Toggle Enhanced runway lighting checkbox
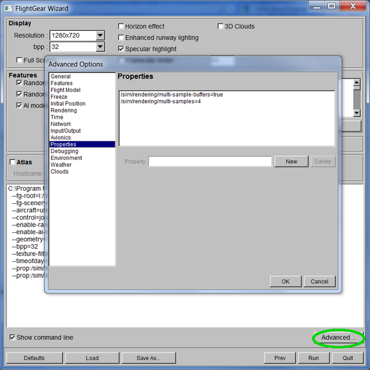 (121, 38)
